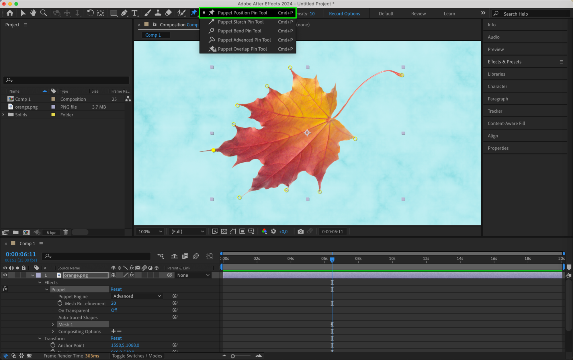The height and width of the screenshot is (360, 573).
Task: Take snapshot with camera icon
Action: coord(300,231)
